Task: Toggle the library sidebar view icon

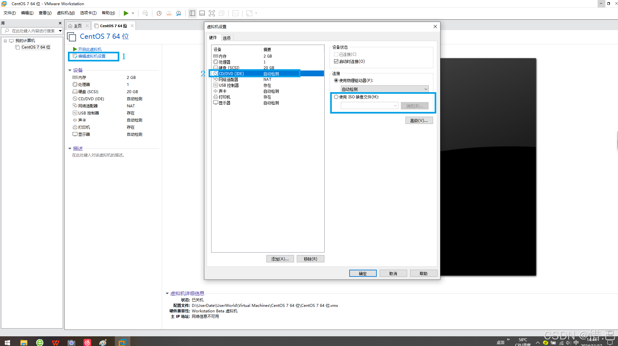Action: (x=192, y=13)
